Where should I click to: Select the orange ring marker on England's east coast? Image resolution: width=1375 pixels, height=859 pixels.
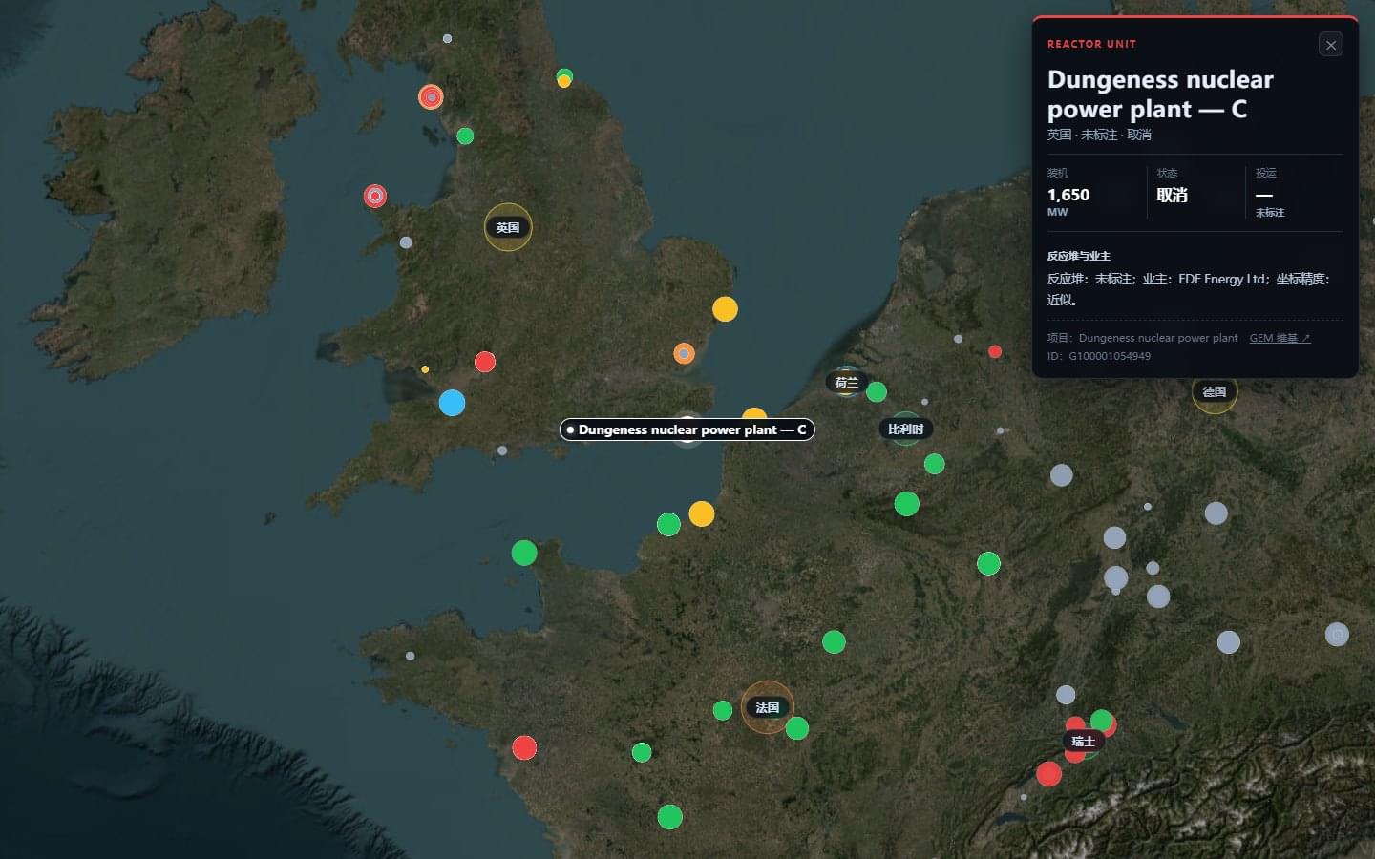684,354
